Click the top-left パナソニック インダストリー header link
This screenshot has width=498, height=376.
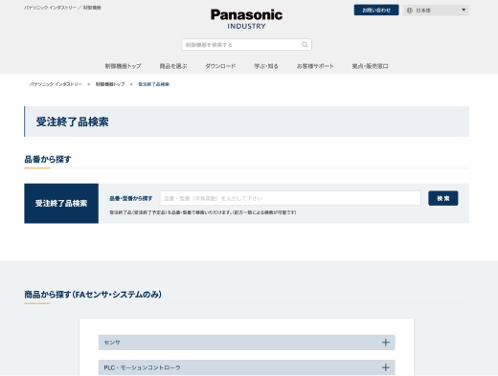[50, 8]
